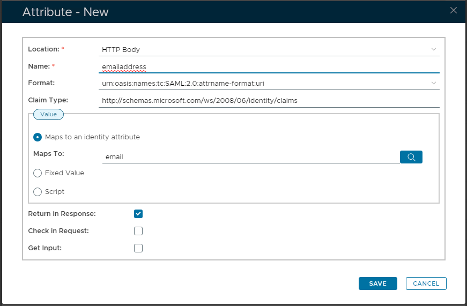
Task: Click the CANCEL button
Action: [x=426, y=283]
